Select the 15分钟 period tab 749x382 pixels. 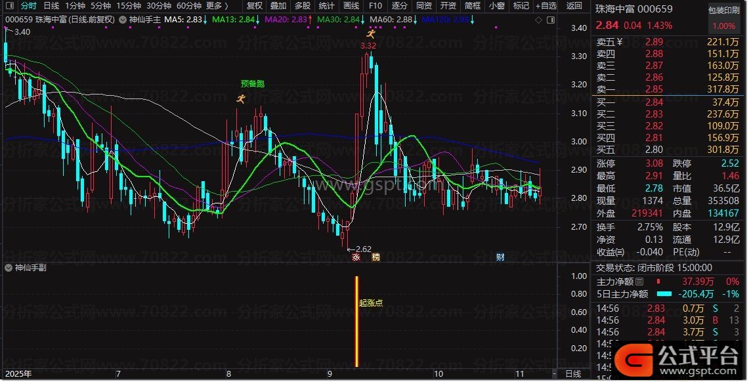coord(129,6)
